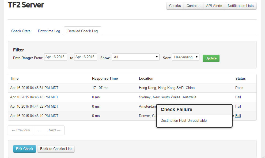The height and width of the screenshot is (158, 265).
Task: Select the ellipsis pagination button
Action: (39, 130)
